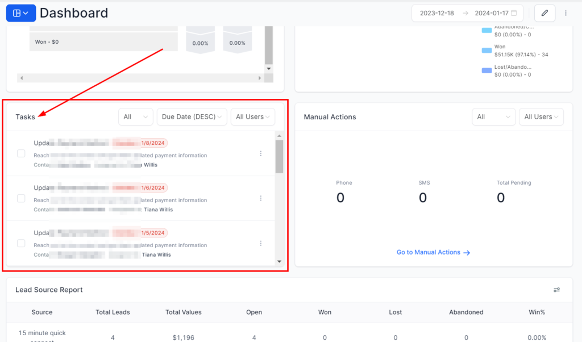Click the Won column header in report

[325, 312]
